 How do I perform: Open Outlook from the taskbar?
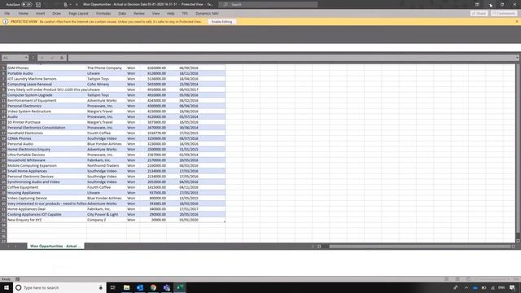[x=140, y=287]
